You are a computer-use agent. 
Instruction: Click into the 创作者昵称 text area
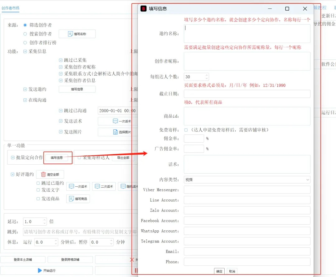point(247,61)
